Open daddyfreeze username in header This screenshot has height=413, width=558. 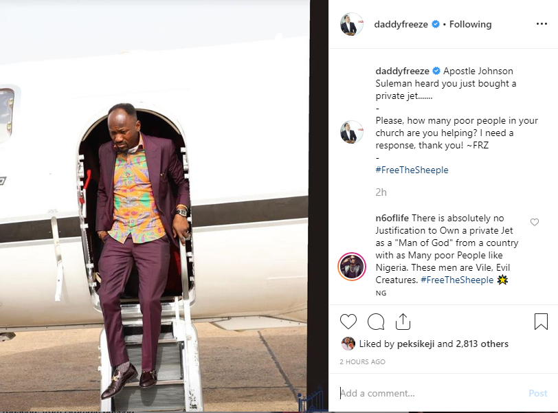pyautogui.click(x=401, y=24)
